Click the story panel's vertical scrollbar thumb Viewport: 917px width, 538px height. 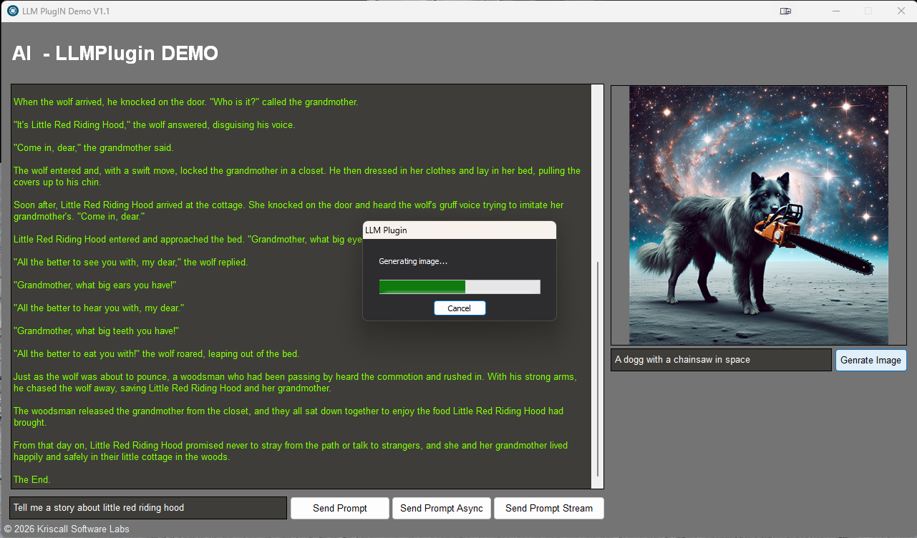pyautogui.click(x=597, y=372)
